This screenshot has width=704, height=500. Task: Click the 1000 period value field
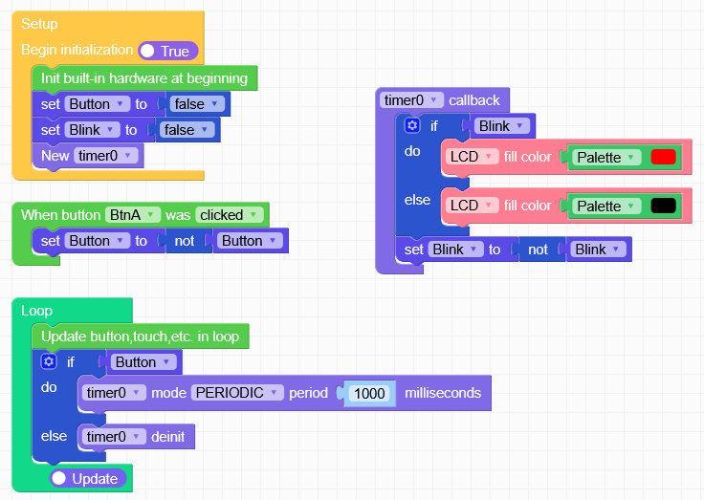[x=368, y=394]
